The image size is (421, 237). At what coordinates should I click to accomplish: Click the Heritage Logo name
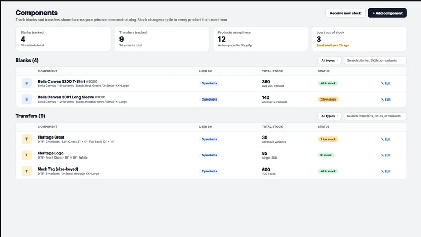[51, 153]
